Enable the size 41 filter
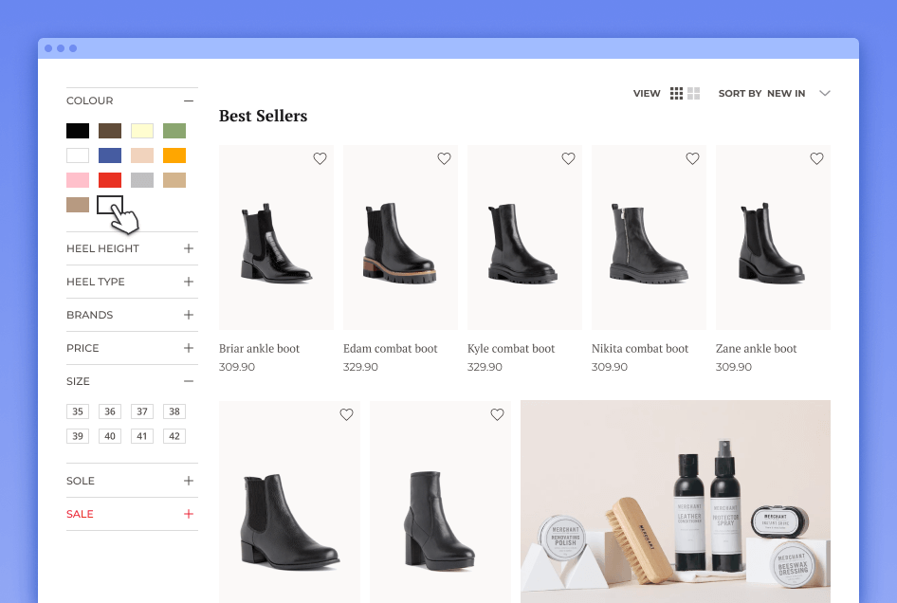Image resolution: width=897 pixels, height=603 pixels. pos(142,435)
